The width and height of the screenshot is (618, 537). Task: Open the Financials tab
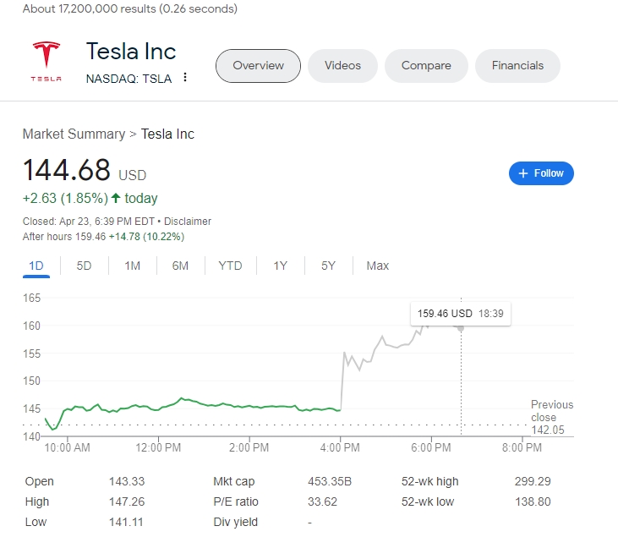point(517,66)
